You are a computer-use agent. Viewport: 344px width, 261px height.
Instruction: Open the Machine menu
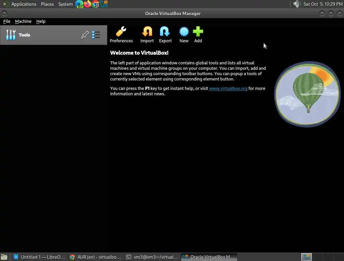tap(23, 21)
